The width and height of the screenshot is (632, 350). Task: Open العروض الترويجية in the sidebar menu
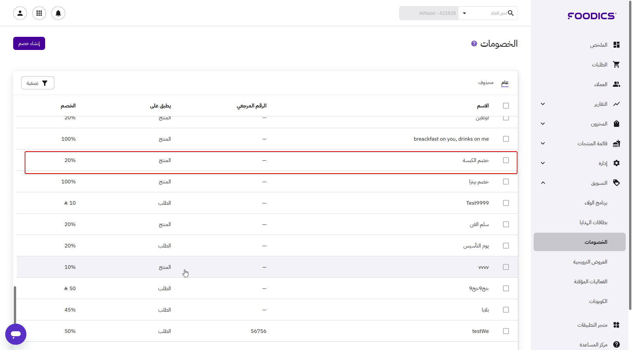[x=590, y=262]
